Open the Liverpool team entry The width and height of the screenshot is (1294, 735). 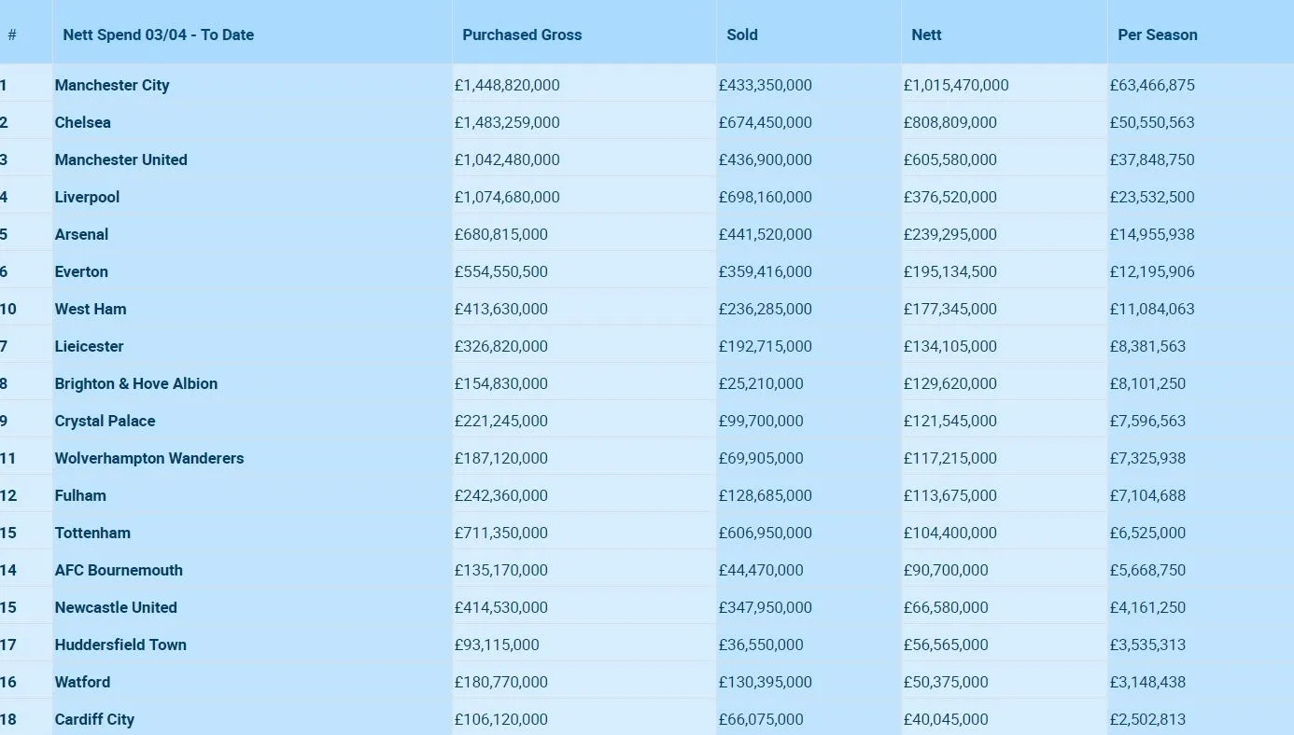(88, 197)
